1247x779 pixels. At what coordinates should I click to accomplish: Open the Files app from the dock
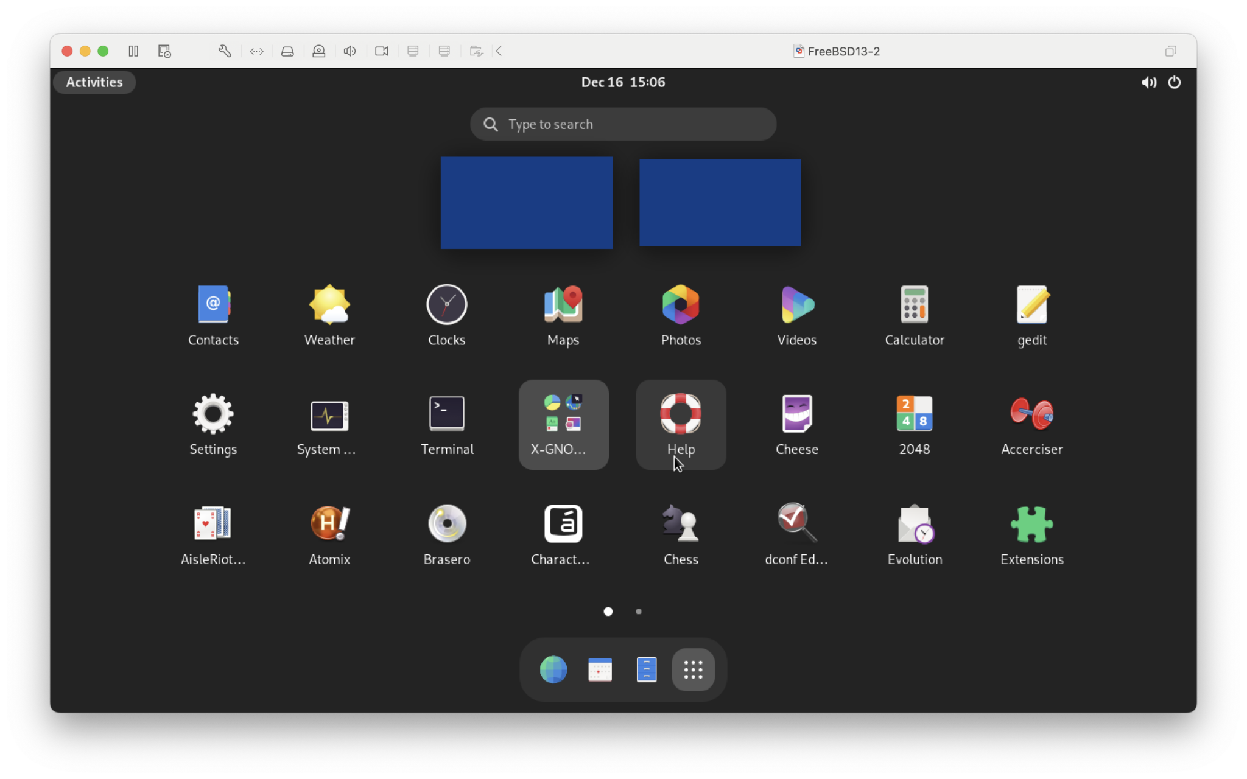click(647, 669)
